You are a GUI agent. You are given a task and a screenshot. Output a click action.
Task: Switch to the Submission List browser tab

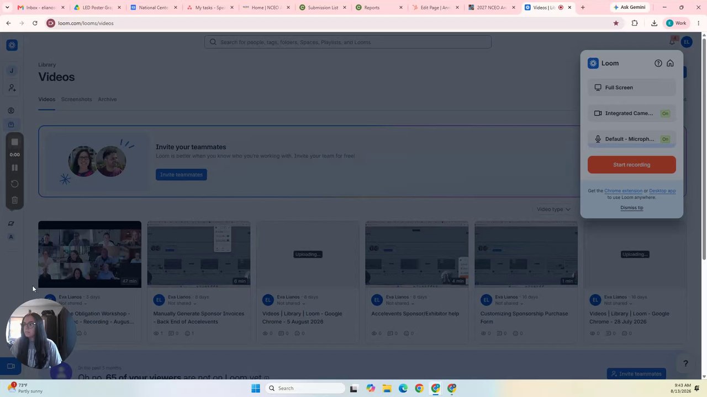(x=323, y=8)
